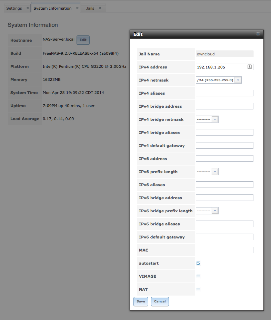Click the IPv6 address input field

pos(224,158)
